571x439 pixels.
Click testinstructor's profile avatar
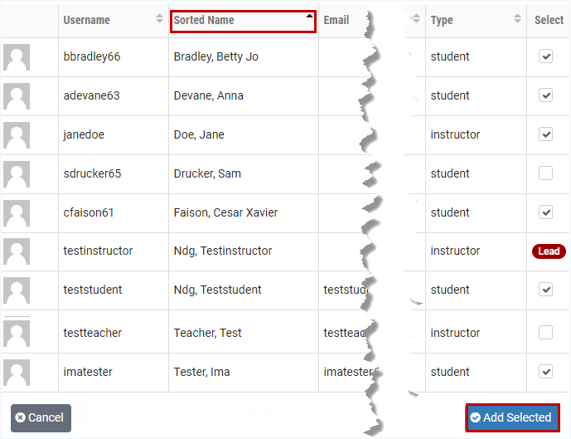[x=17, y=251]
